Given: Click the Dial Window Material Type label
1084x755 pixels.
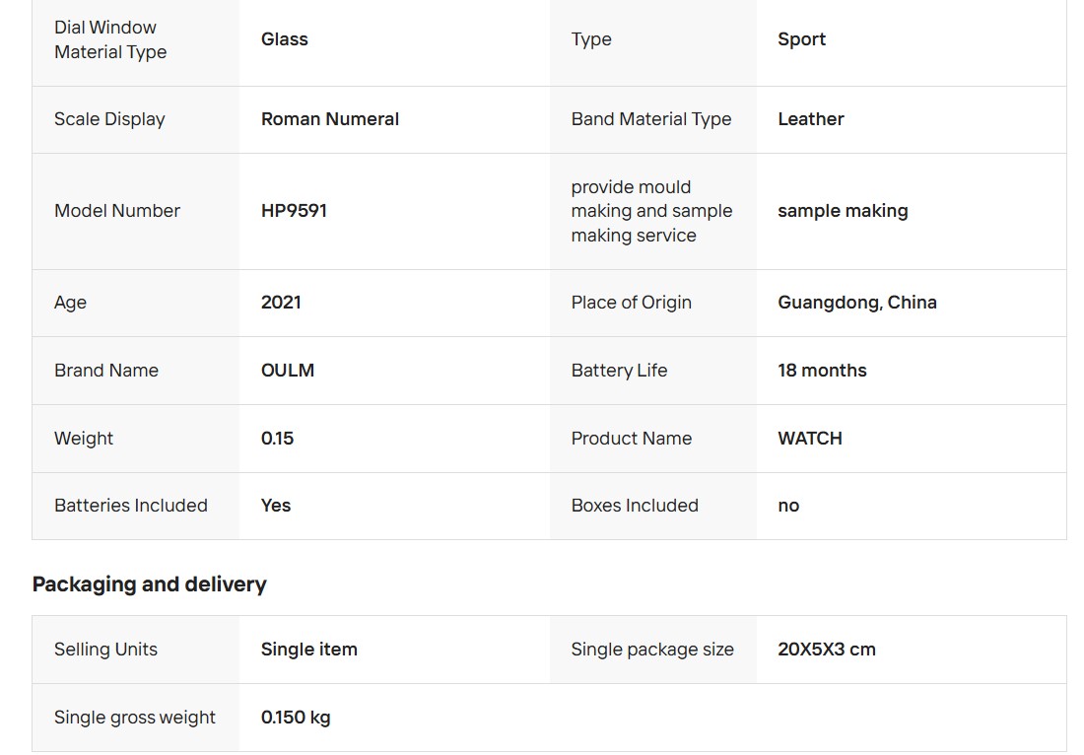Looking at the screenshot, I should tap(109, 39).
